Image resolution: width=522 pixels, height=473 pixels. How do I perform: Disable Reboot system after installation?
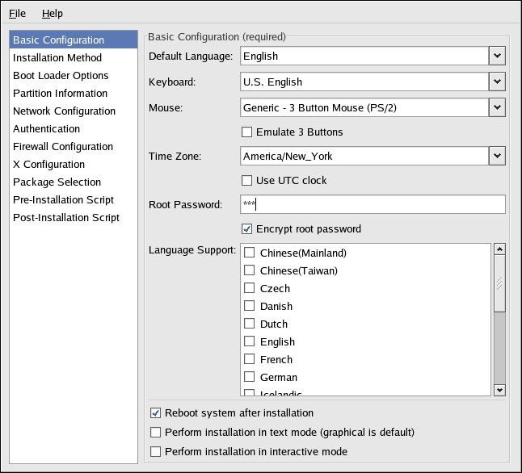click(x=156, y=413)
